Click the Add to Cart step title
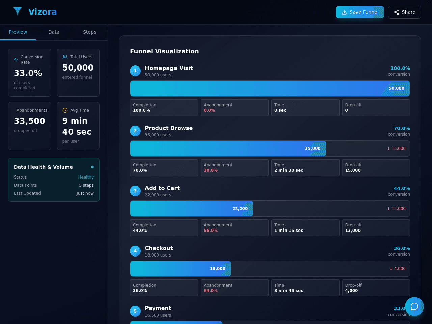432x324 pixels. click(162, 188)
